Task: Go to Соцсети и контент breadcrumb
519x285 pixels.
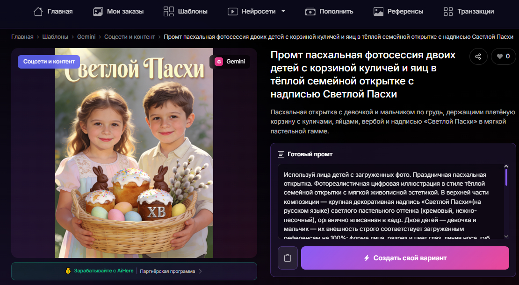Action: pyautogui.click(x=130, y=37)
